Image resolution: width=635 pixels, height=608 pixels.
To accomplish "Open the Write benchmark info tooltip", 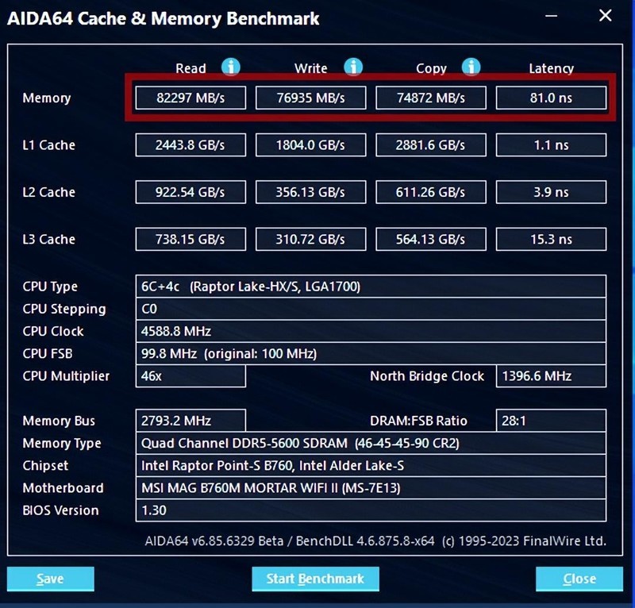I will [x=352, y=67].
